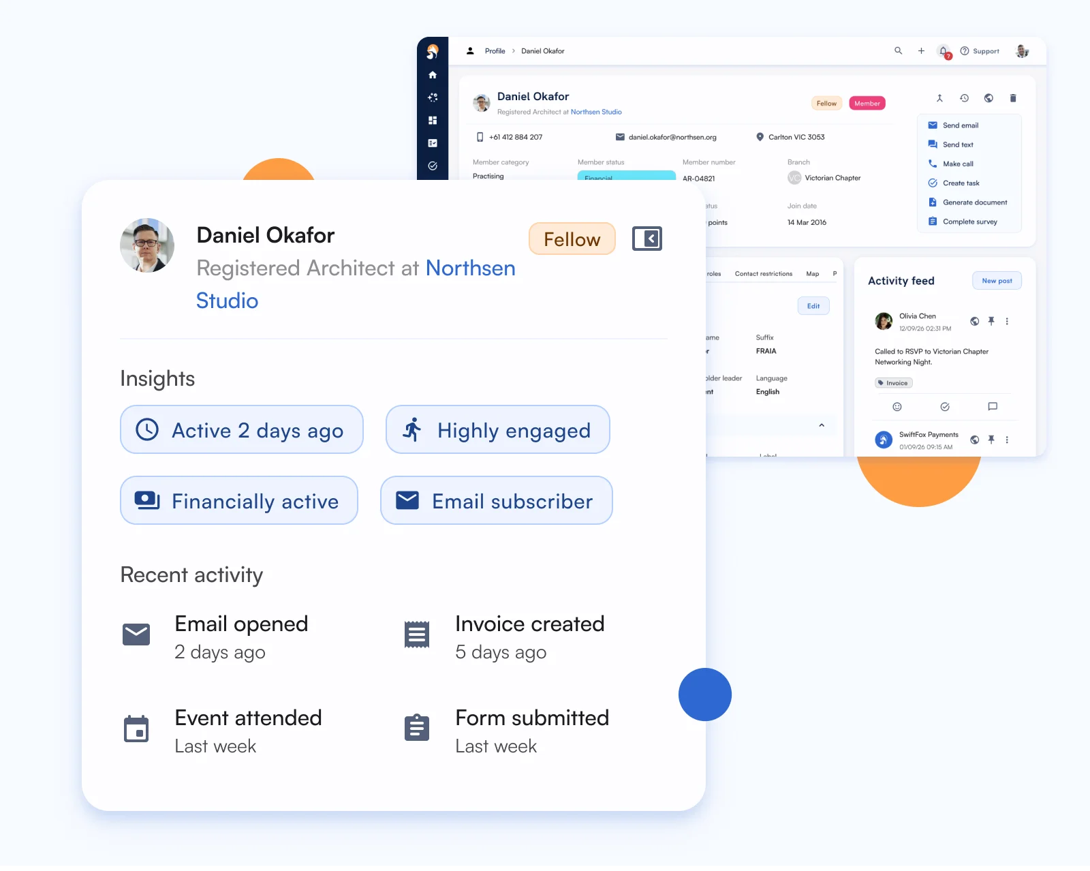
Task: Click the globe icon in the profile header
Action: coord(988,98)
